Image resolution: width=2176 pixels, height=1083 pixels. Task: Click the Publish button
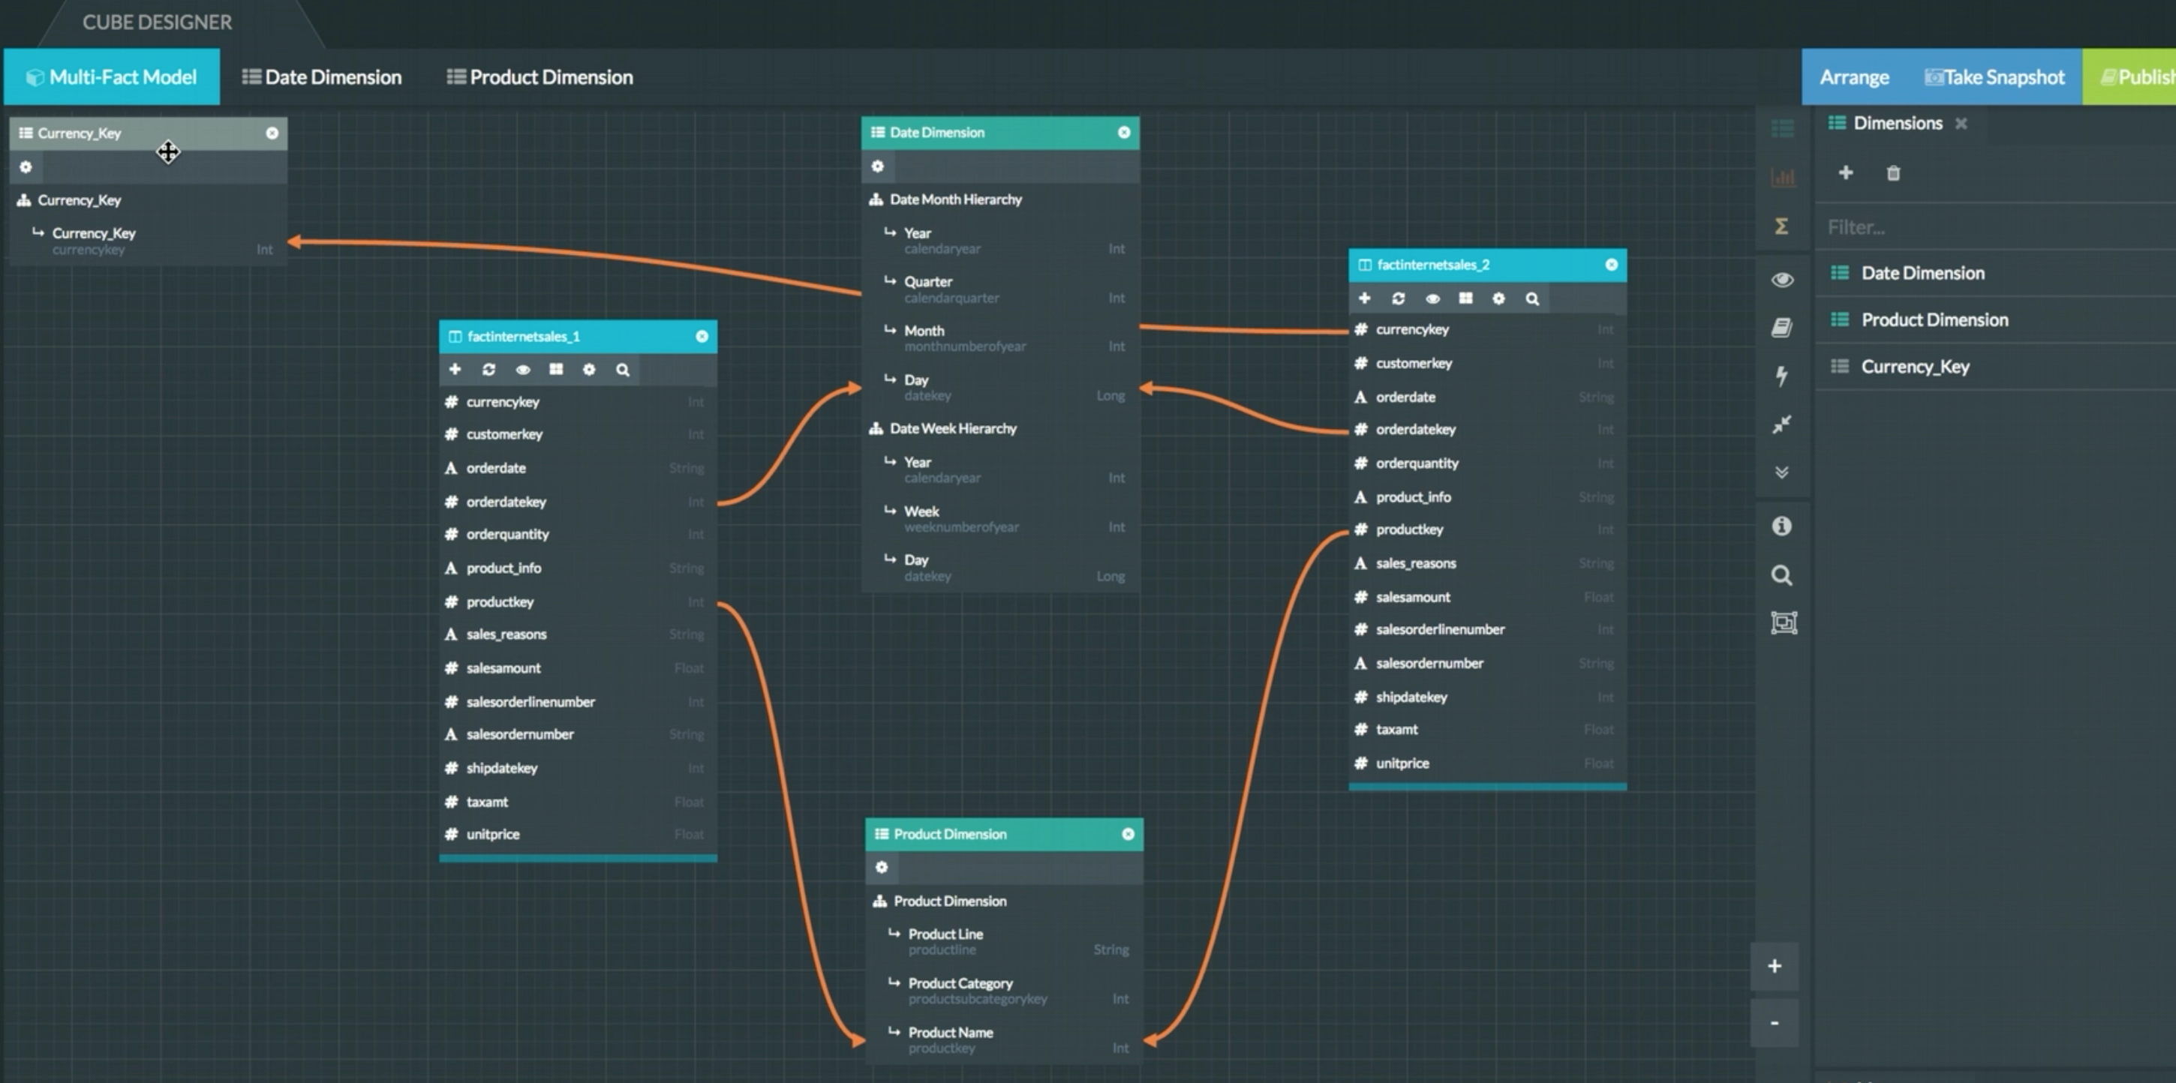[x=2129, y=76]
